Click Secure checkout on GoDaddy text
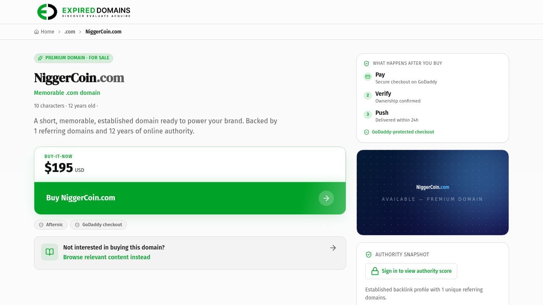Viewport: 543px width, 305px height. point(406,82)
